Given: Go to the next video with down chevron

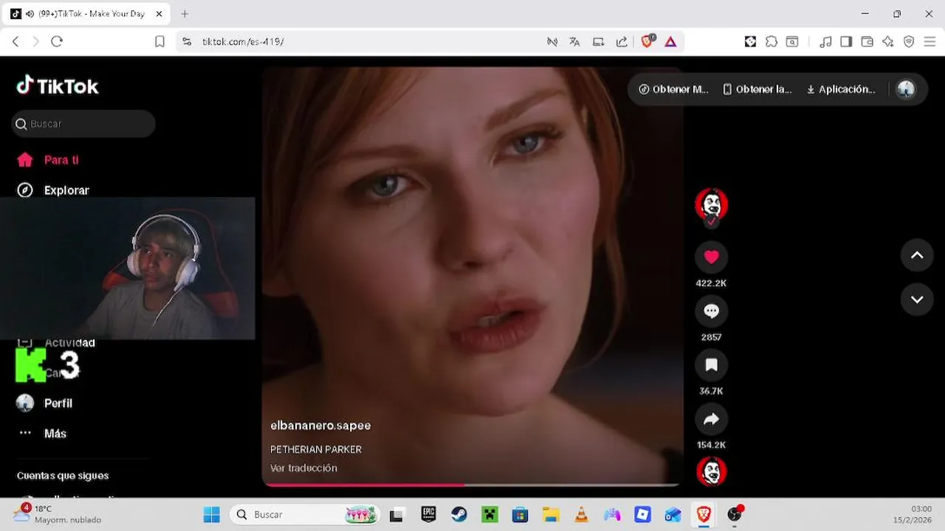Looking at the screenshot, I should 917,299.
